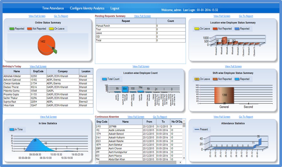Click the 884 bar in Location-wise Employee Count

[125, 89]
